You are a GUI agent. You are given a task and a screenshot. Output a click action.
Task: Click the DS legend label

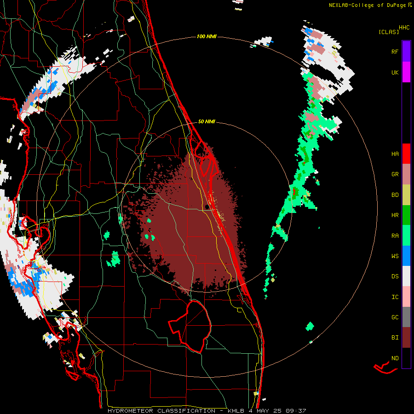(395, 276)
